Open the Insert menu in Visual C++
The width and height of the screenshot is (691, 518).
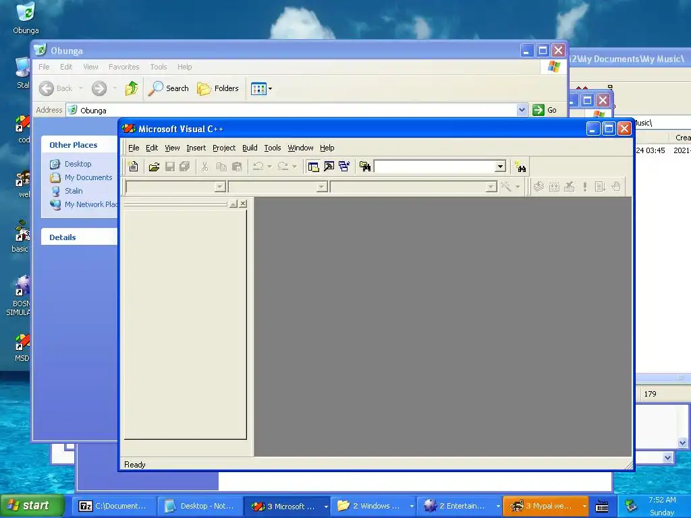[196, 148]
